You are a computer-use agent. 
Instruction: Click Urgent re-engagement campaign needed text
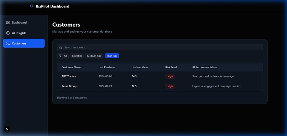(216, 86)
